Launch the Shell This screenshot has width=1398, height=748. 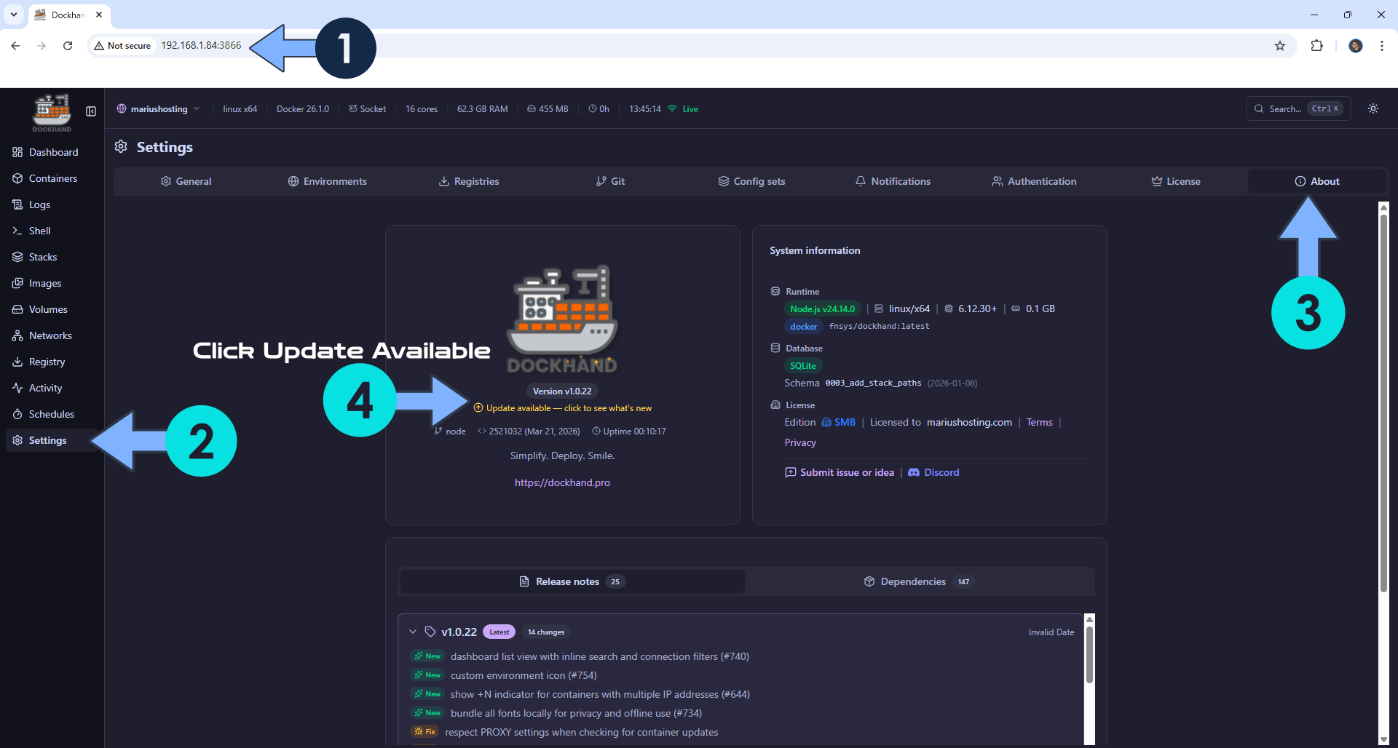click(39, 230)
